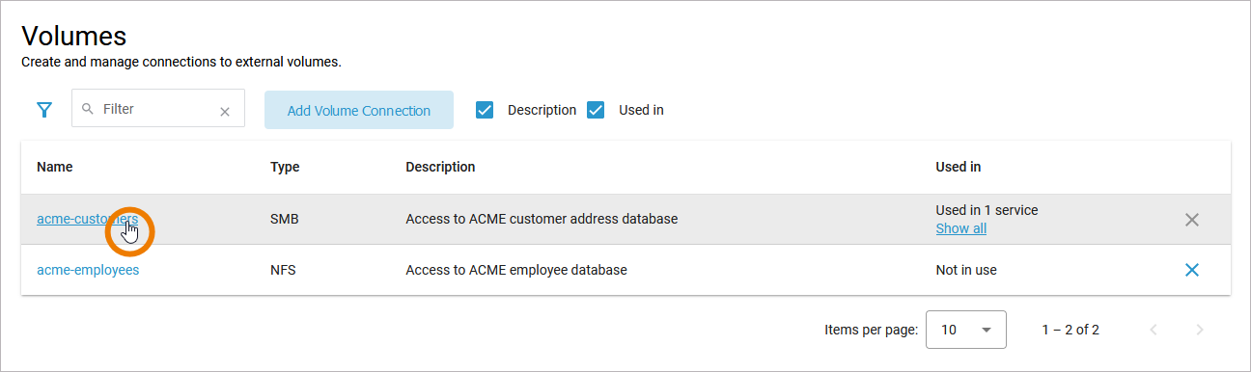Click Show all services link
This screenshot has height=372, width=1251.
[961, 228]
